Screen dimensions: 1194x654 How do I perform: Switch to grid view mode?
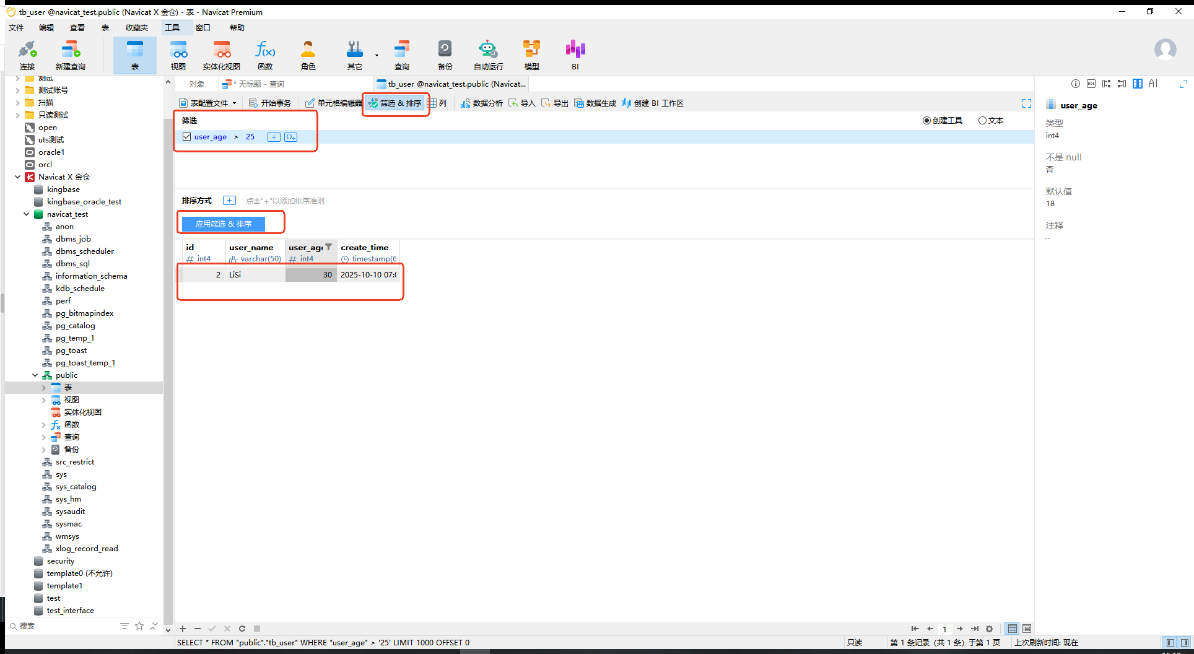[1013, 629]
